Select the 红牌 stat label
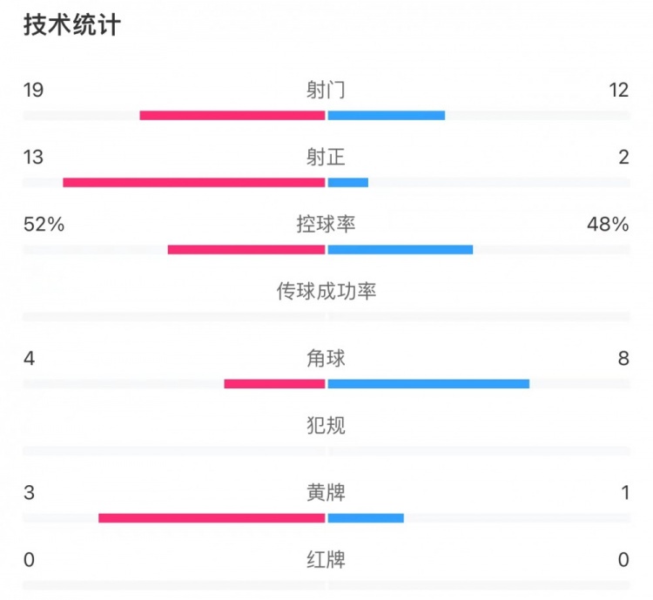 pyautogui.click(x=326, y=559)
